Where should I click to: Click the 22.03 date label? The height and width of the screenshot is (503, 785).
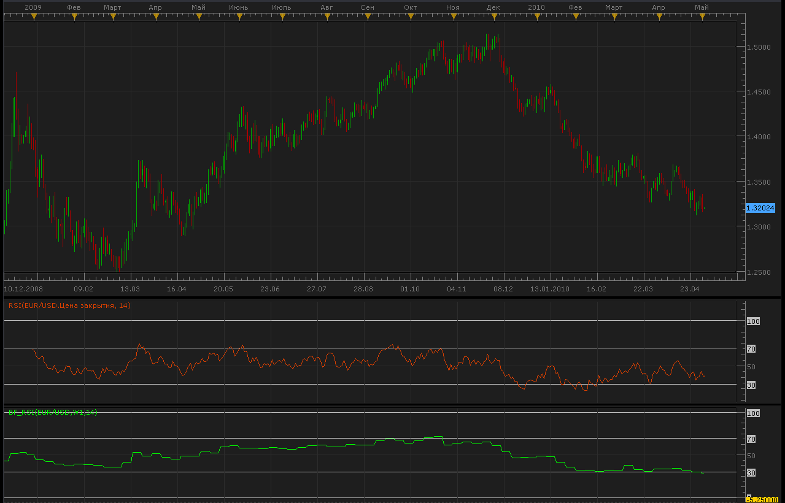coord(643,288)
